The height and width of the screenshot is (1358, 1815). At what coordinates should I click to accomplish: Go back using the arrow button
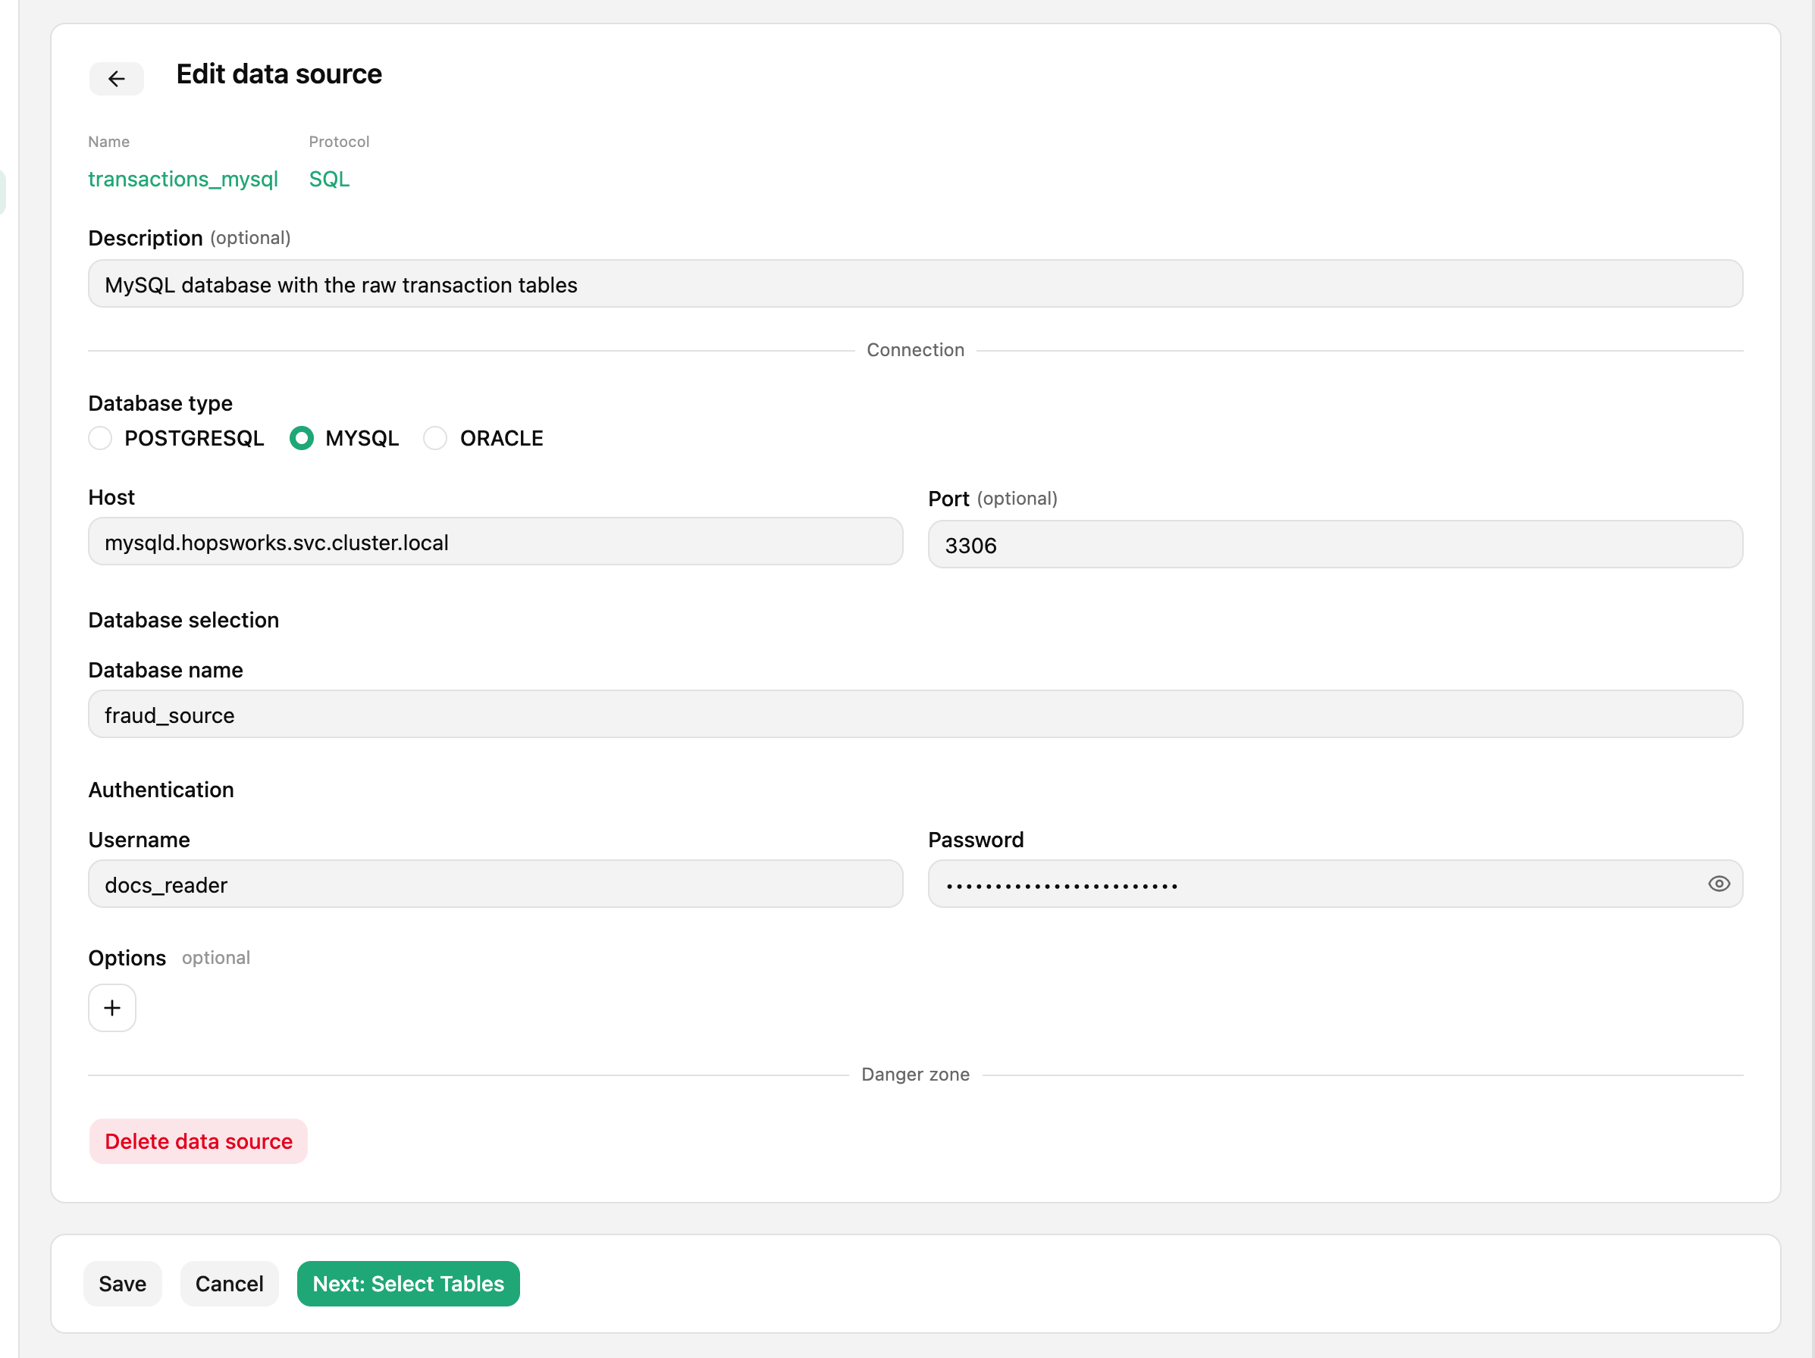[x=116, y=79]
